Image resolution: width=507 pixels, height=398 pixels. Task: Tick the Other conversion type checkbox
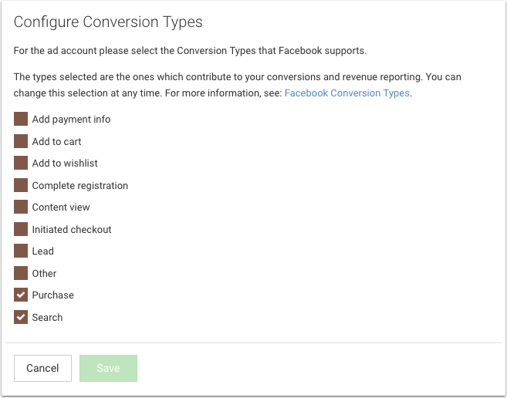pyautogui.click(x=20, y=273)
